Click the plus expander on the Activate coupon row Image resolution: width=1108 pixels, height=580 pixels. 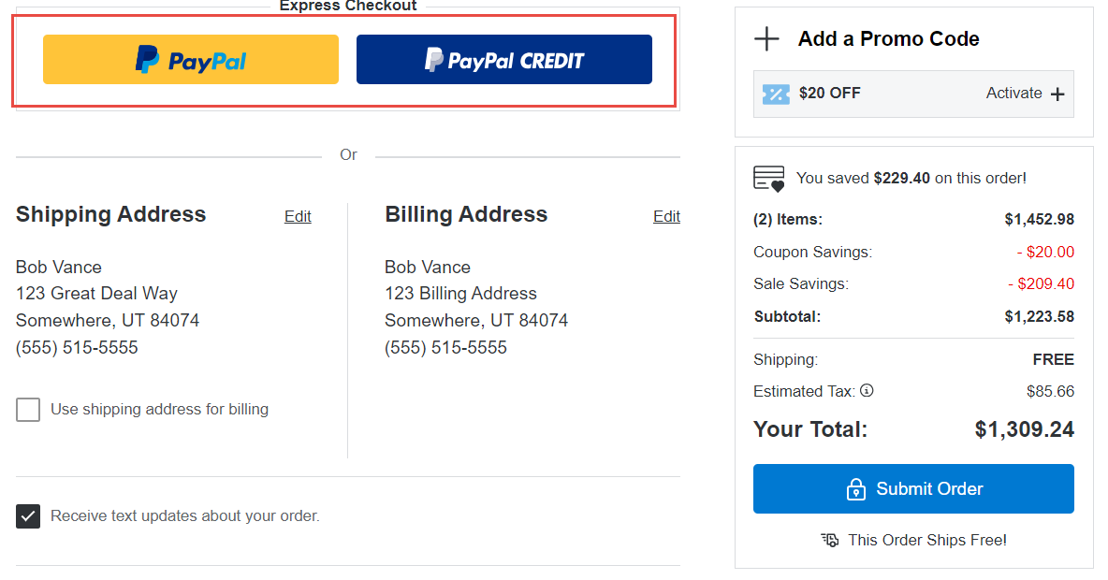click(x=1057, y=94)
